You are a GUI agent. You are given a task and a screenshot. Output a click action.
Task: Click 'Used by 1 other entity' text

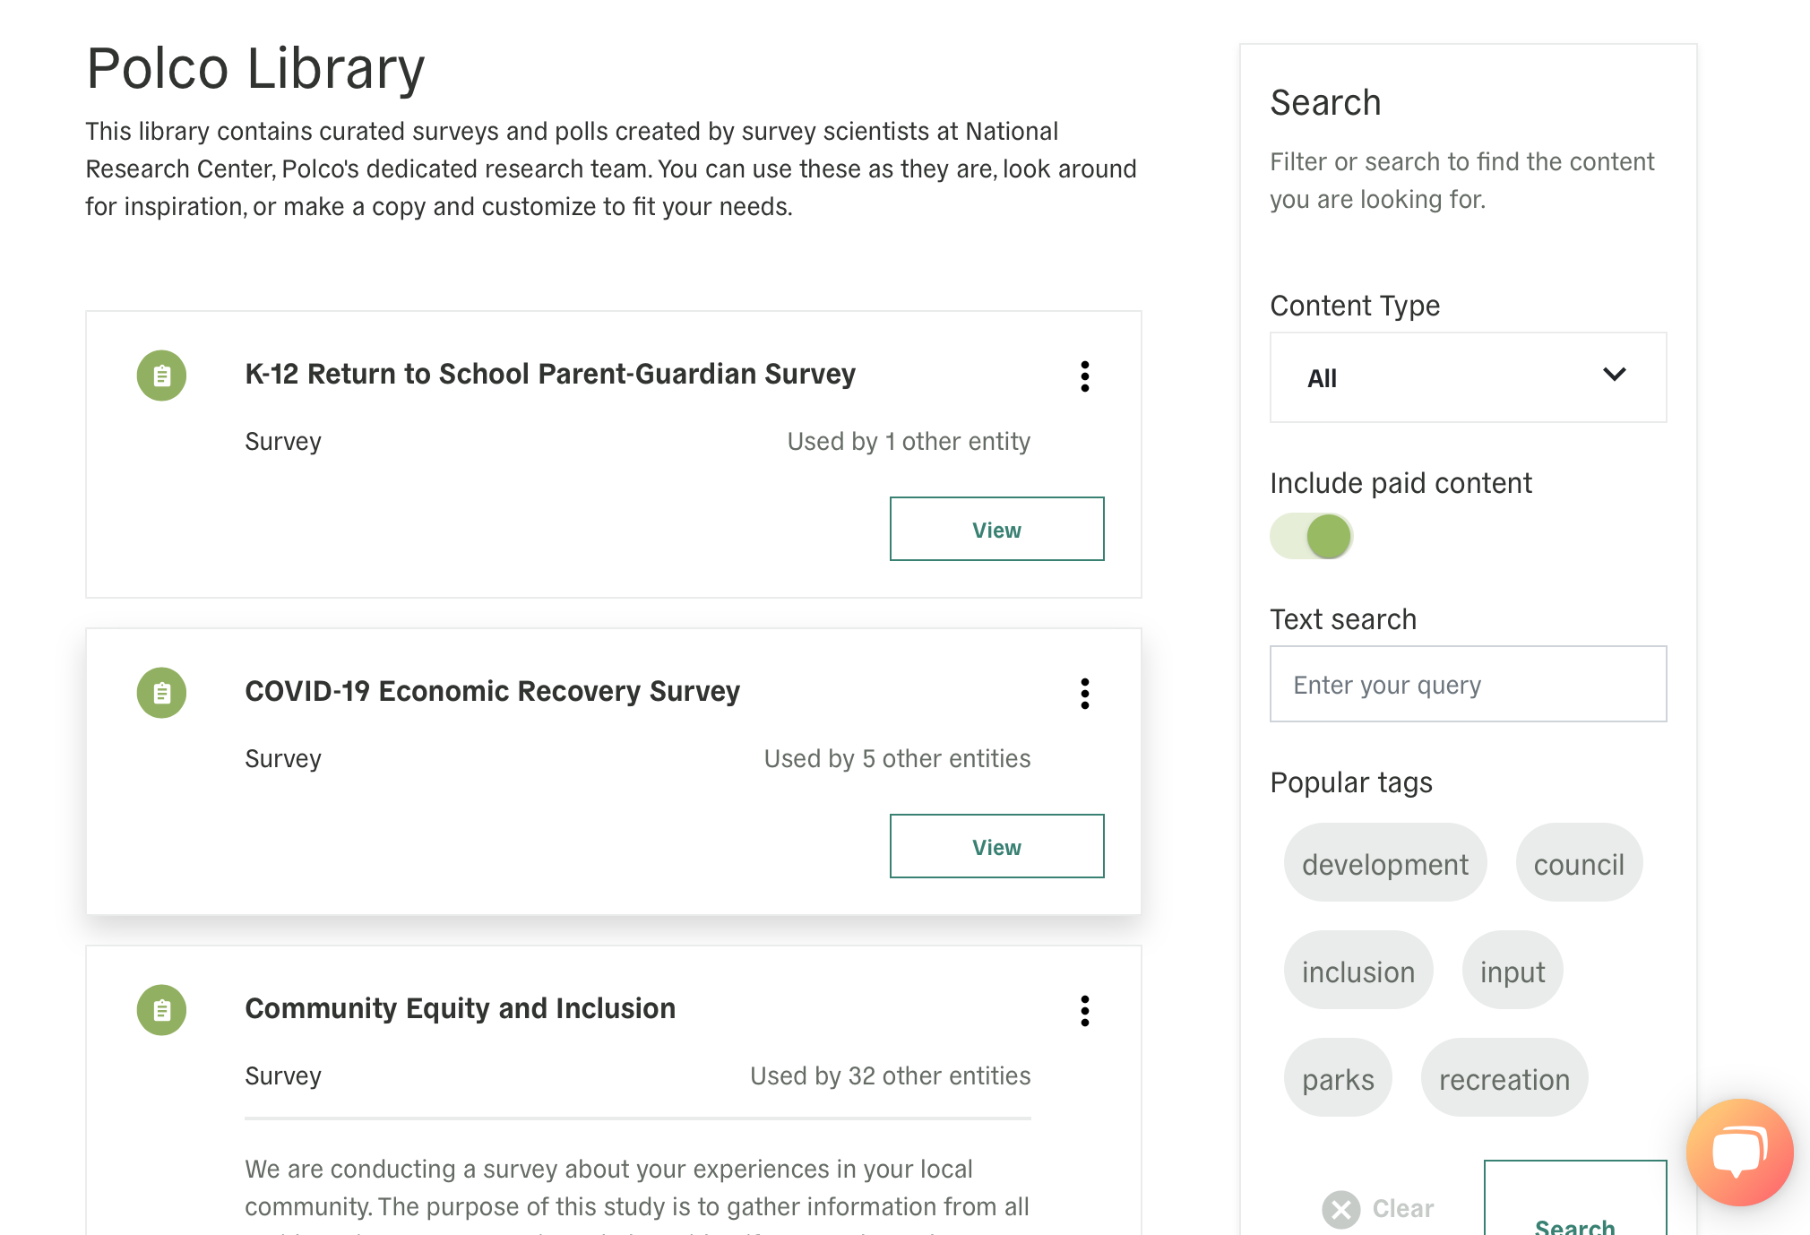[909, 441]
